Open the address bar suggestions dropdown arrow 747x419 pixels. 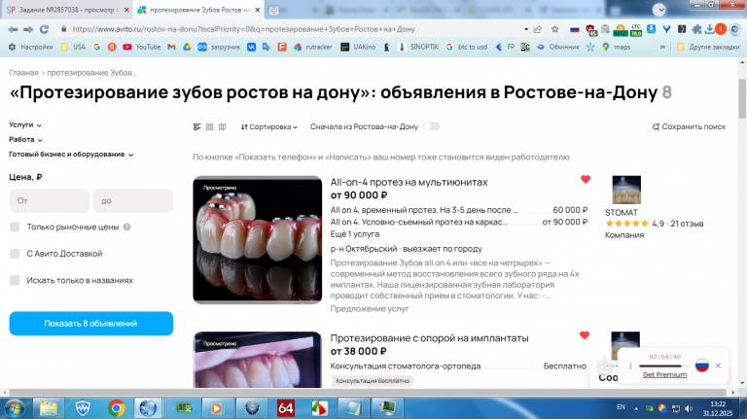[x=526, y=29]
